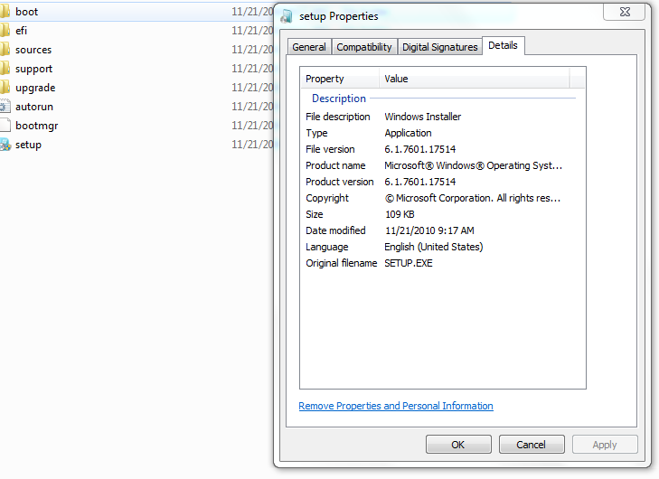Close the setup Properties dialog

click(x=625, y=12)
